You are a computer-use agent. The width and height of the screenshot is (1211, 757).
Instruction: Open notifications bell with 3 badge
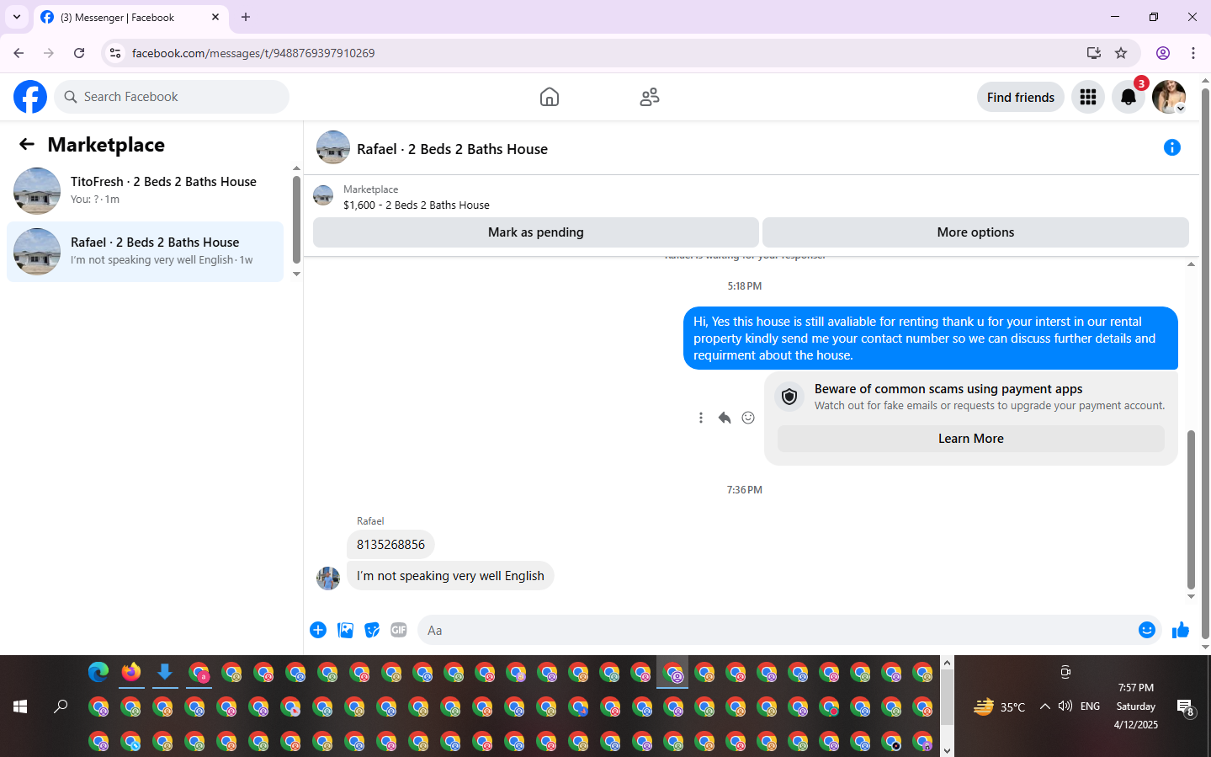(1129, 97)
